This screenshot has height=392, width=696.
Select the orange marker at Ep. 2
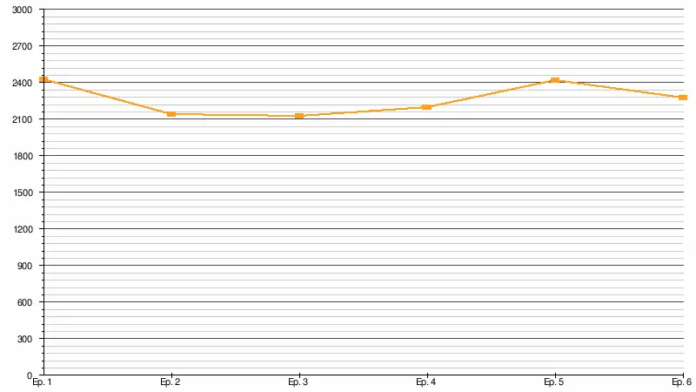click(171, 114)
